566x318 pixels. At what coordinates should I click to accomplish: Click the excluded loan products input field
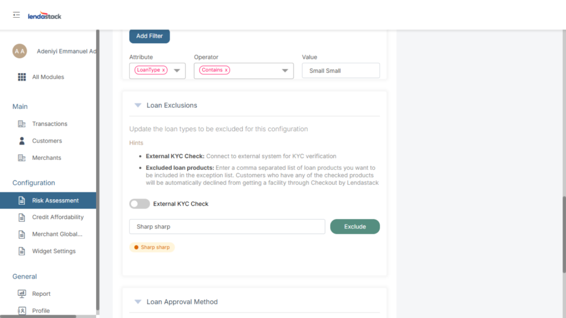pyautogui.click(x=227, y=227)
